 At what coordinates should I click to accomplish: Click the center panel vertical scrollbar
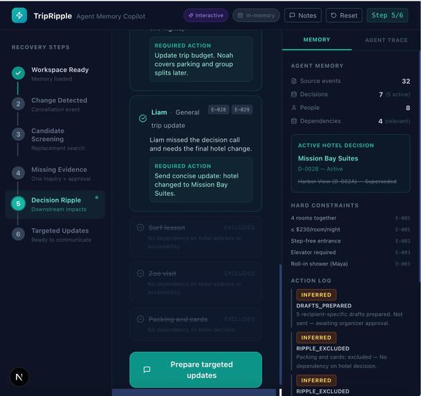click(280, 324)
